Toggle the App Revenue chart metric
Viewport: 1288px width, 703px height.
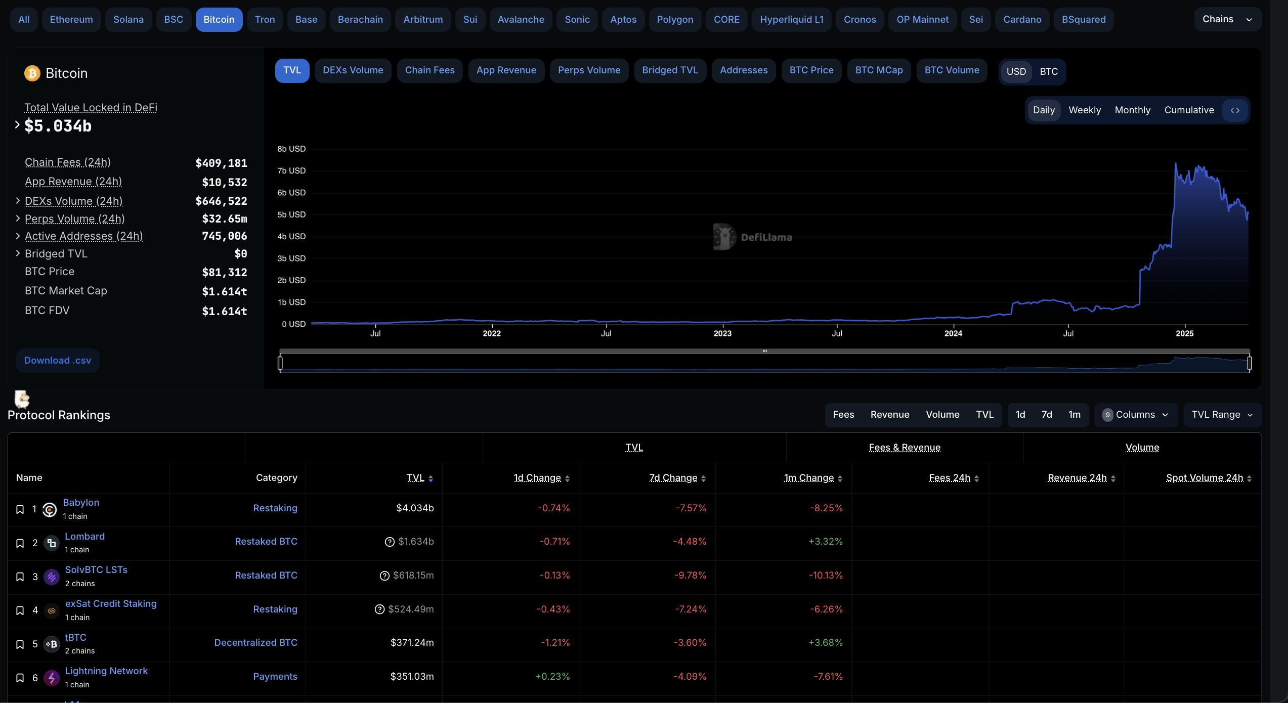tap(506, 70)
